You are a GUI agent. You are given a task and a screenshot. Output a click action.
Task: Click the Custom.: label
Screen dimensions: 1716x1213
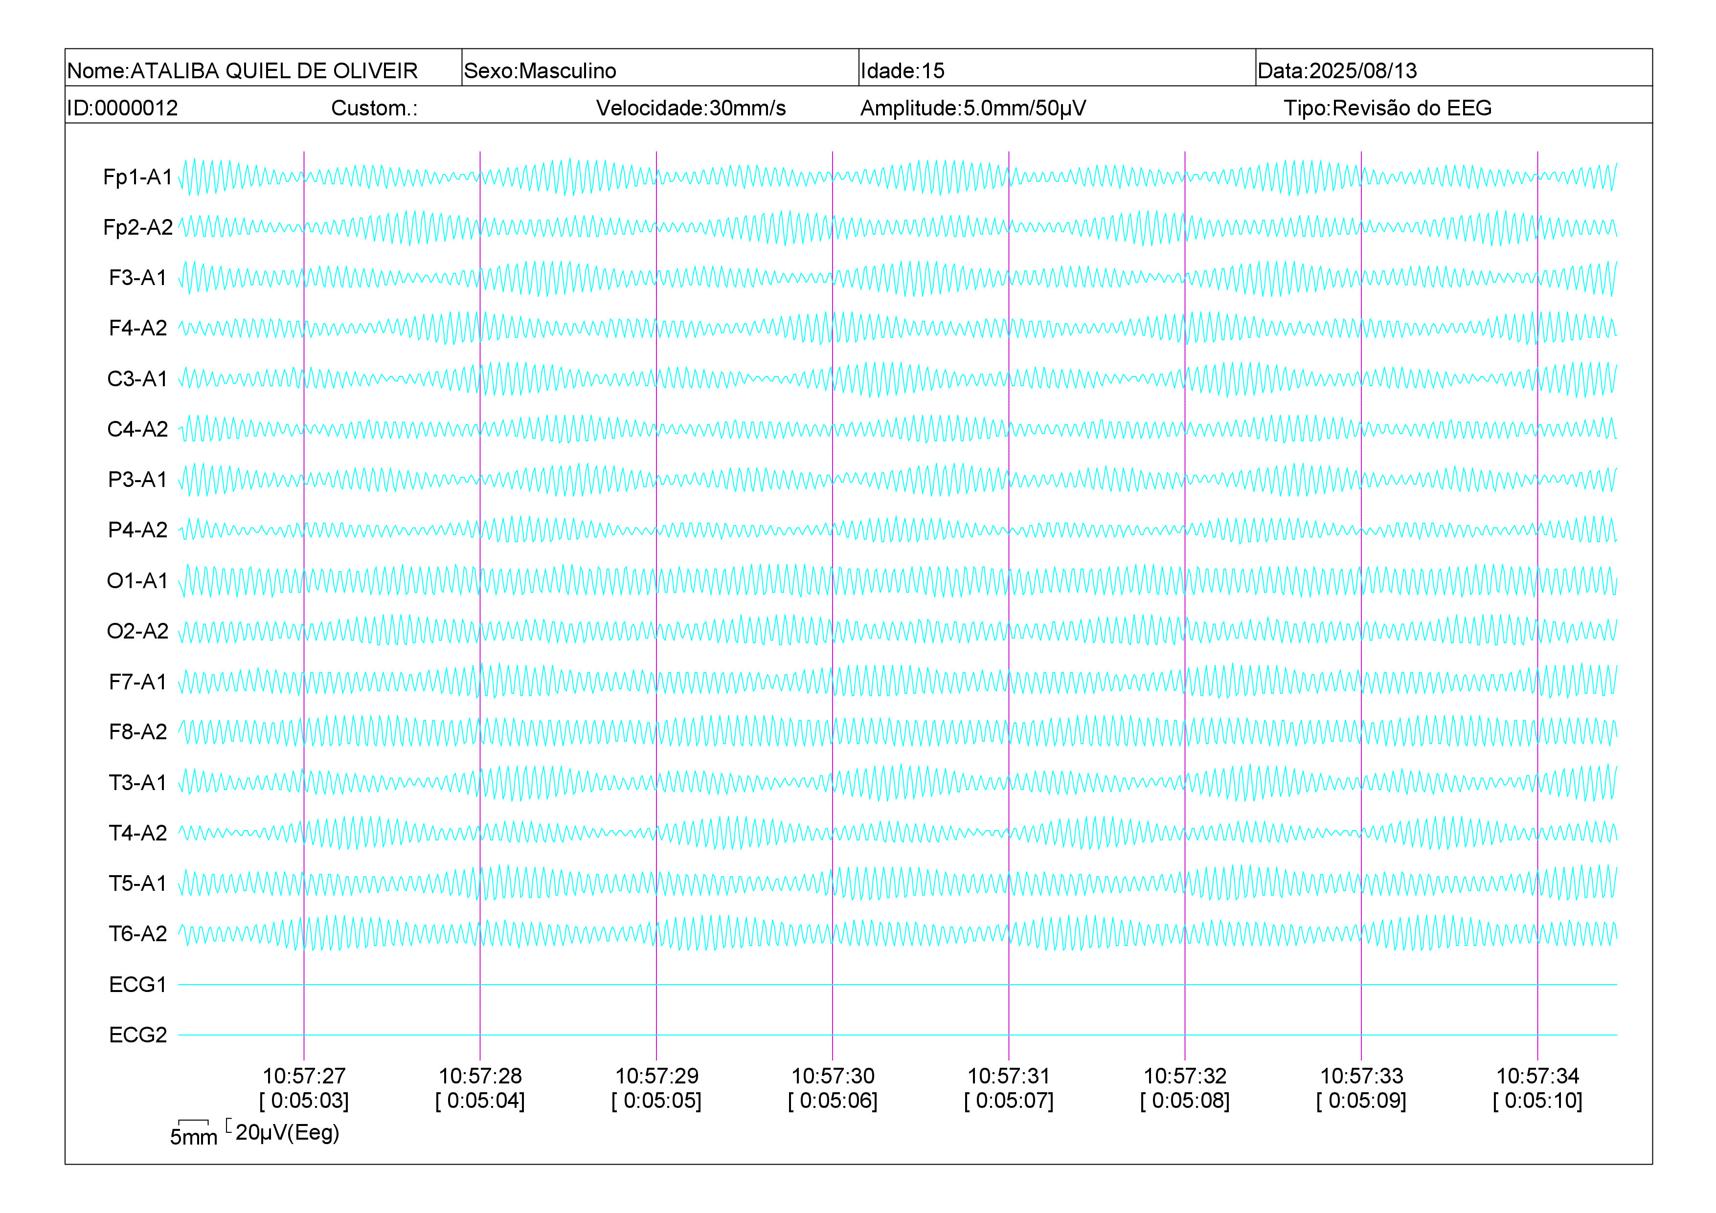tap(374, 109)
